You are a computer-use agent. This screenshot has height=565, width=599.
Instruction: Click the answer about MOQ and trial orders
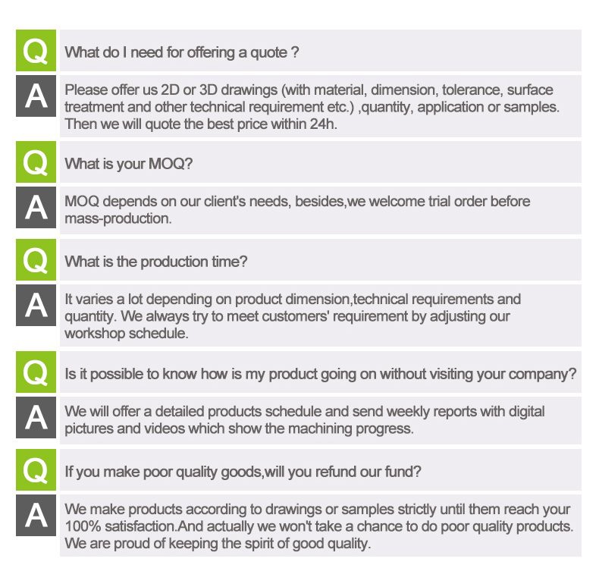tap(297, 210)
